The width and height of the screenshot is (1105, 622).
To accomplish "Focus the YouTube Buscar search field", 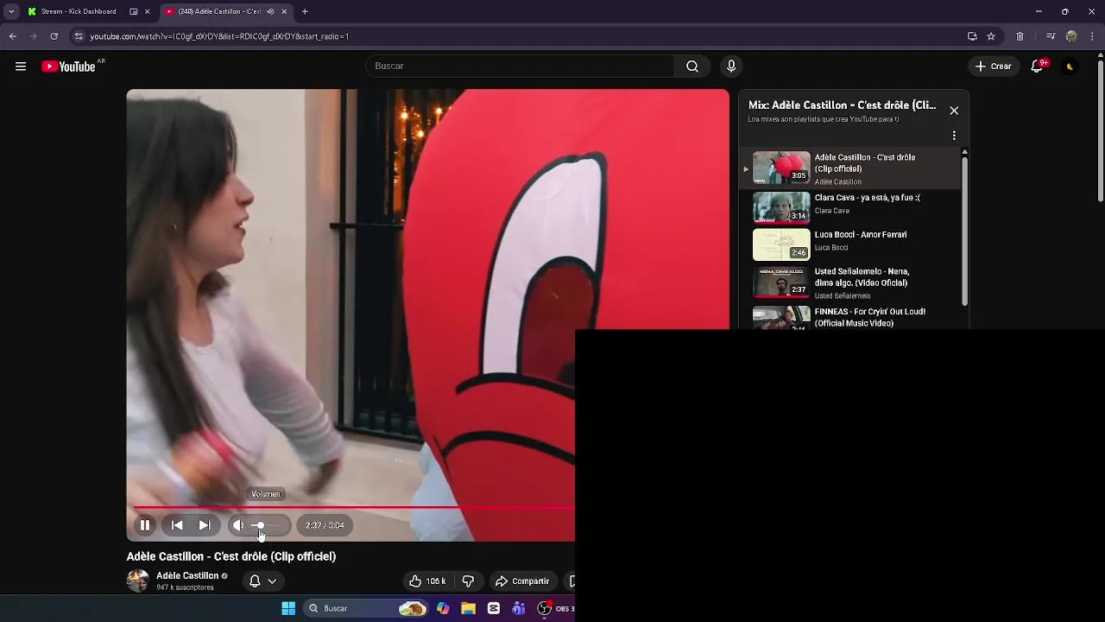I will pyautogui.click(x=521, y=67).
